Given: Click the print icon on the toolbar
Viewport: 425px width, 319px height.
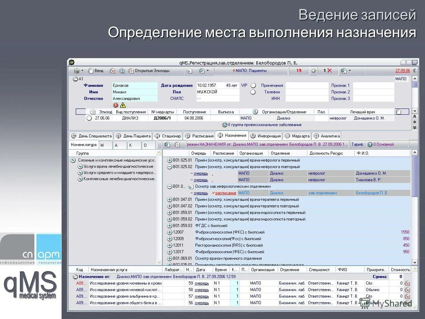Looking at the screenshot, I should (76, 71).
